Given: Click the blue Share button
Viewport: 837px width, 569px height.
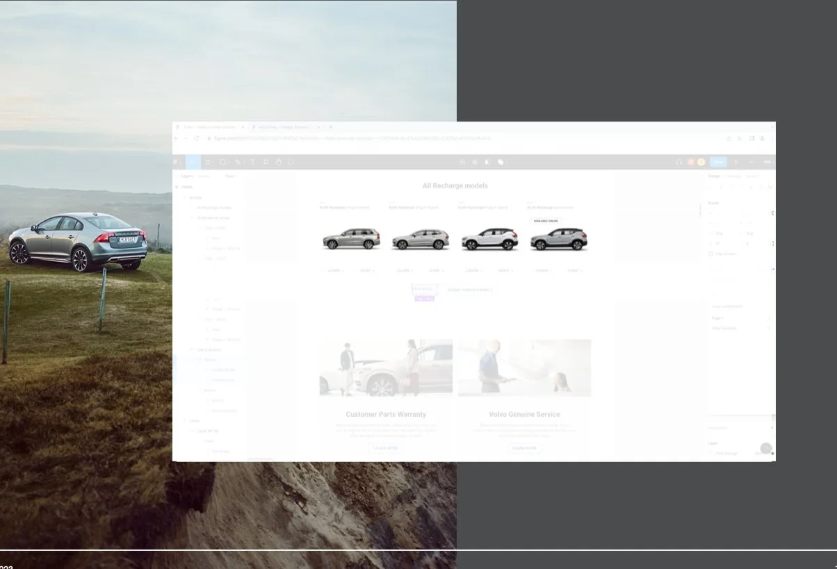Looking at the screenshot, I should point(718,162).
